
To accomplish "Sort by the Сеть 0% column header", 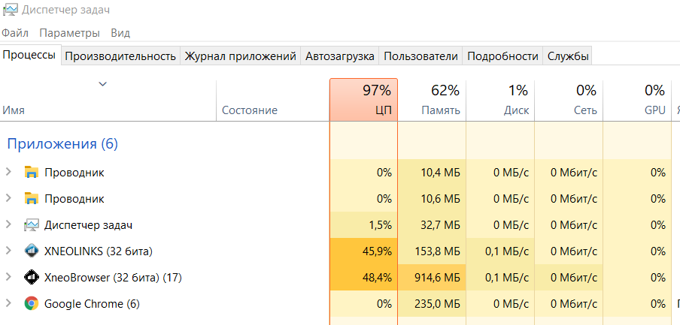I will [x=569, y=100].
